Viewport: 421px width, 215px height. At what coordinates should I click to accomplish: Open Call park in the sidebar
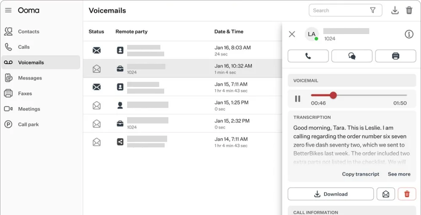coord(41,124)
